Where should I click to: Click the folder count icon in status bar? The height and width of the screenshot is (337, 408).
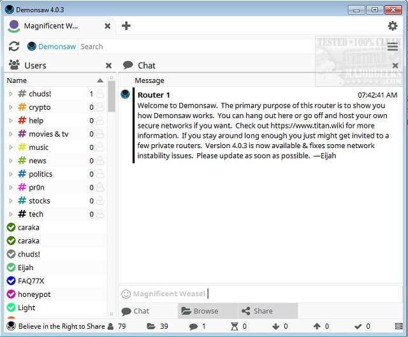click(151, 326)
